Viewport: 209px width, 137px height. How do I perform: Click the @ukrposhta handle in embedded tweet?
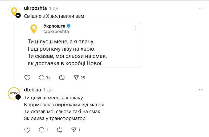56,31
